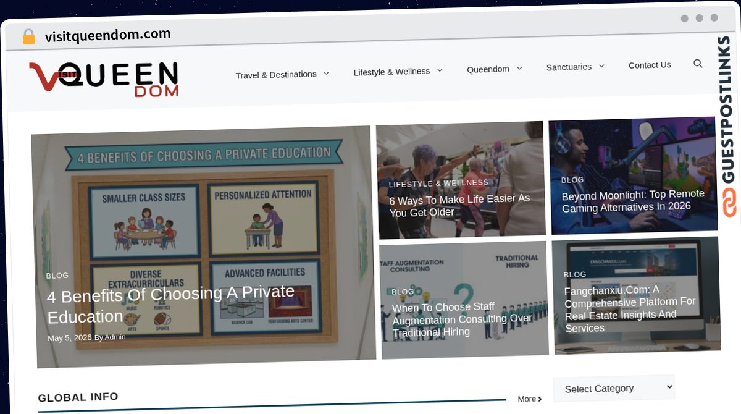Expand the Lifestyle & Wellness chevron
The width and height of the screenshot is (741, 414).
tap(440, 70)
